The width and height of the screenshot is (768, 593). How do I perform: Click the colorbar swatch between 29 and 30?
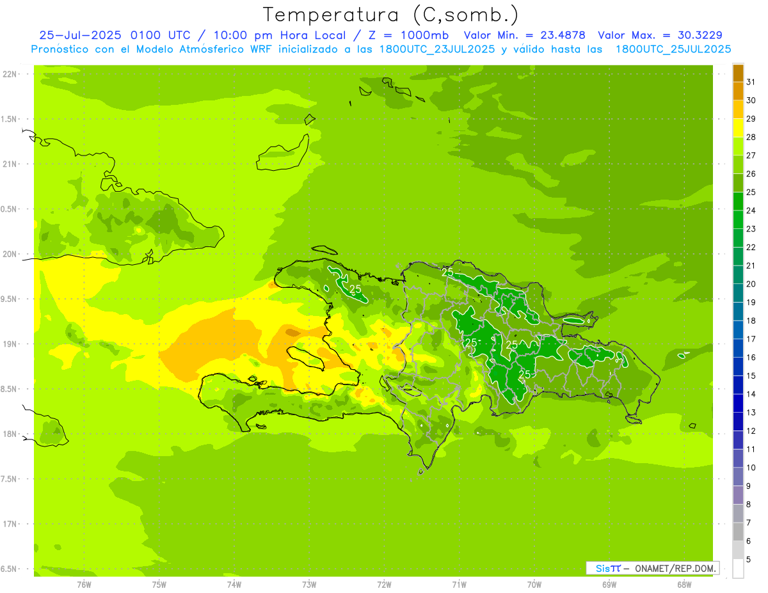point(738,109)
